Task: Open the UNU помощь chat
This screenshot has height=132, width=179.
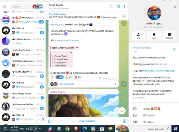Action: pyautogui.click(x=23, y=41)
